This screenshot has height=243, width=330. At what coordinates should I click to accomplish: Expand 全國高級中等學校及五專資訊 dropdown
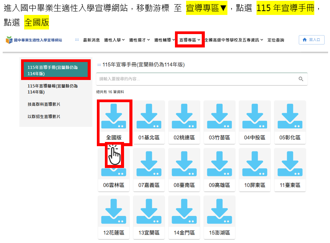tap(234, 40)
